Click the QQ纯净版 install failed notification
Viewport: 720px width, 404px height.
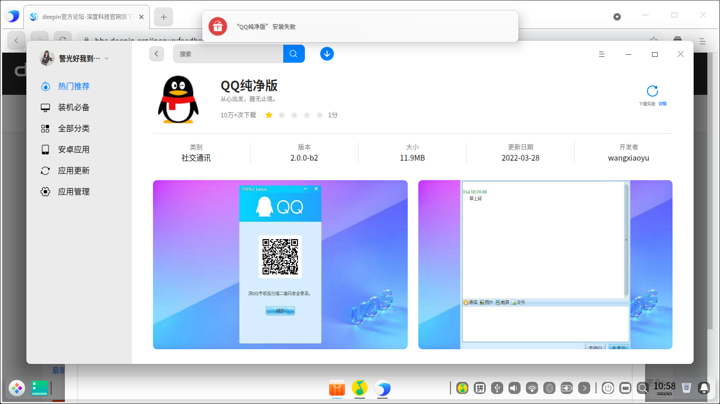pyautogui.click(x=360, y=26)
